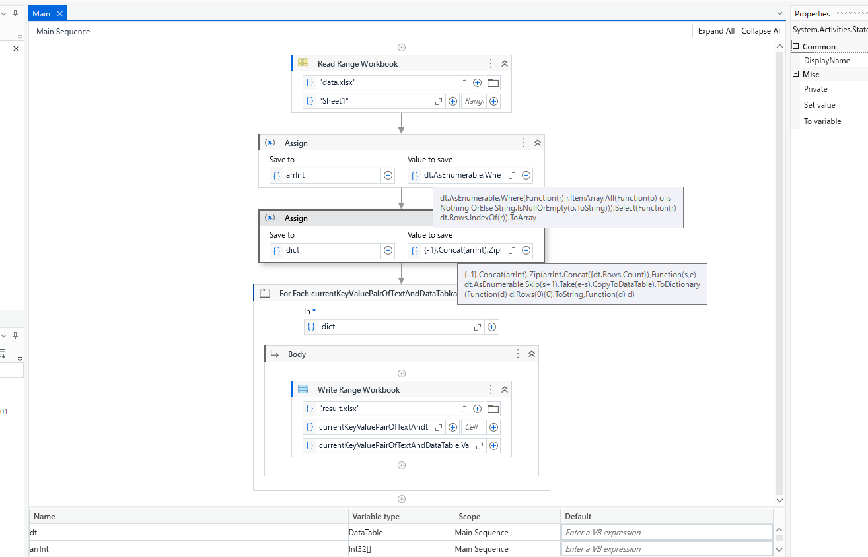Toggle auto-hide pin on lower-left panel
Screen dimensions: 868x557
point(15,335)
